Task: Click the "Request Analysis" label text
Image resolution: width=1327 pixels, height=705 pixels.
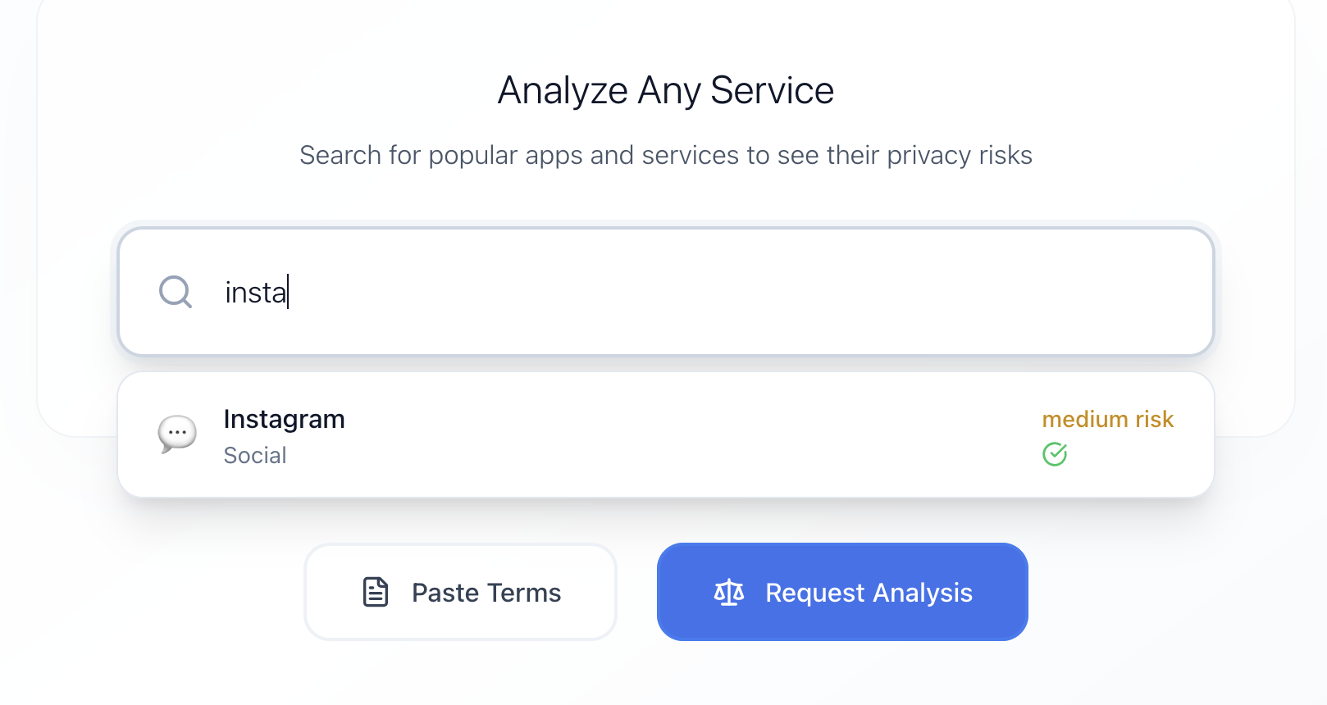Action: 869,593
